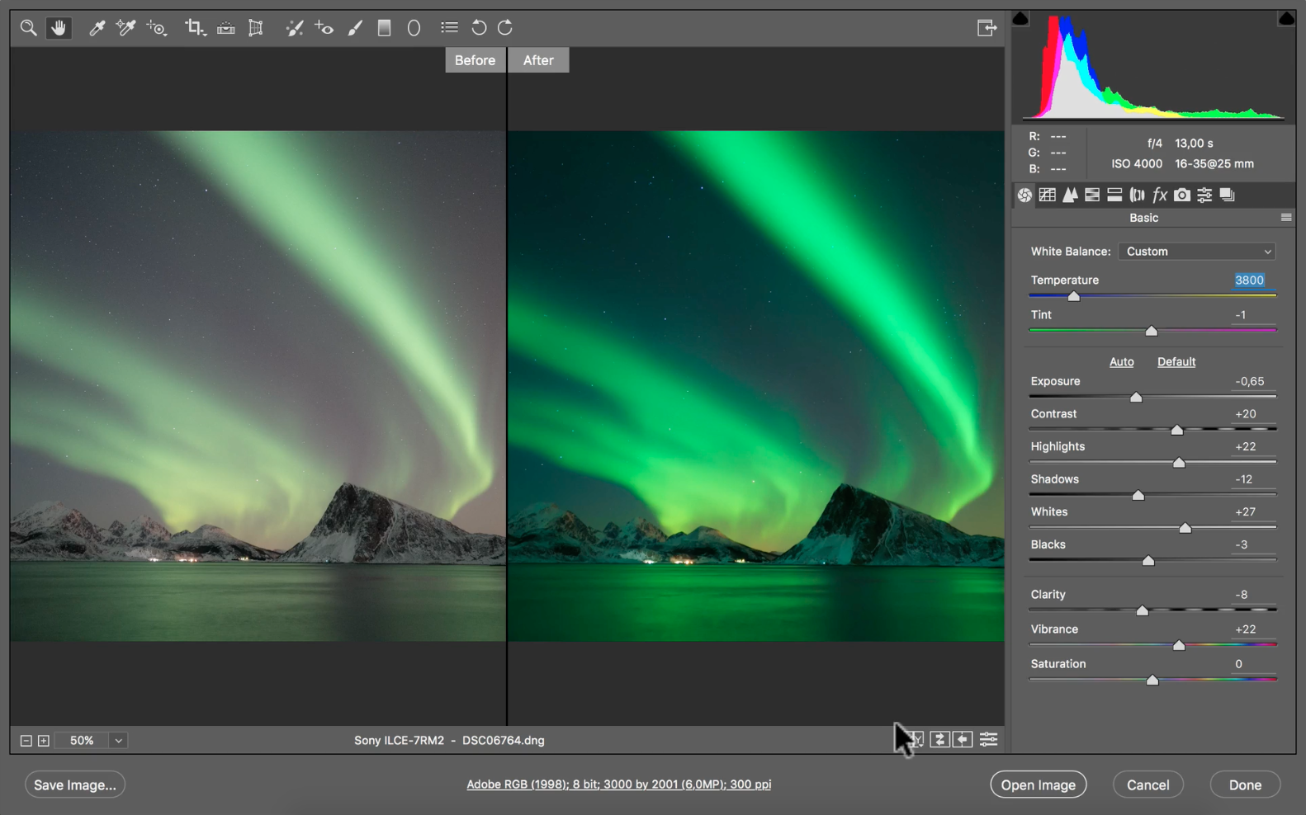Swap before and after settings

[x=939, y=740]
